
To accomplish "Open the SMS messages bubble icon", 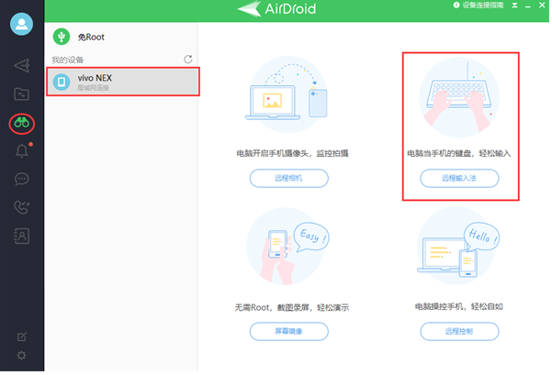I will click(21, 179).
